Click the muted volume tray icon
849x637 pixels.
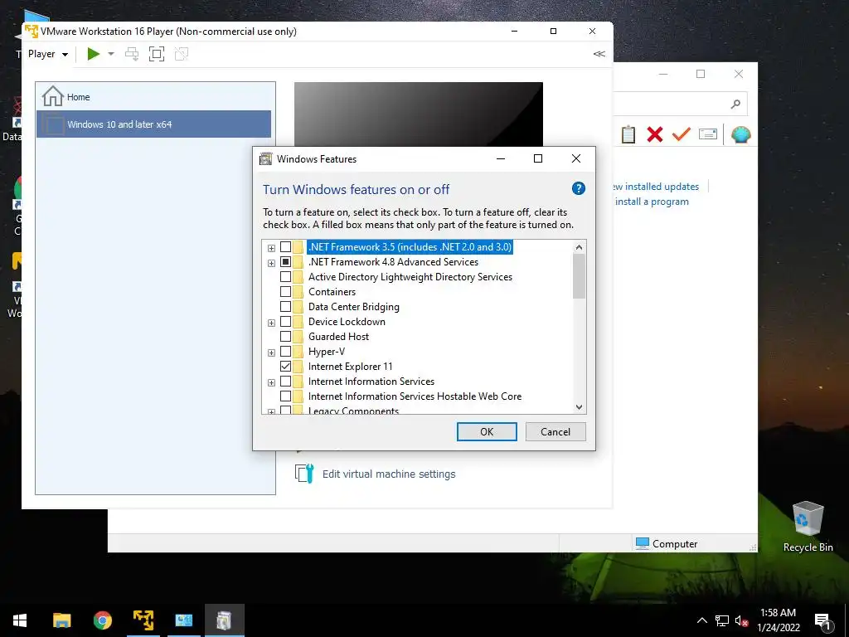coord(741,620)
